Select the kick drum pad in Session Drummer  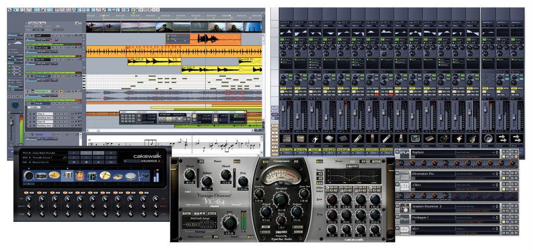(29, 176)
